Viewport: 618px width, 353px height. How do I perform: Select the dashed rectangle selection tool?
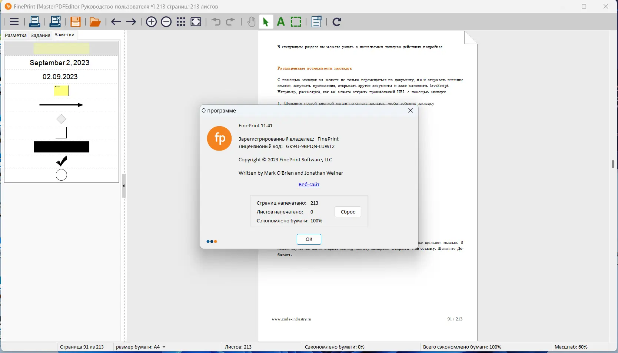coord(296,22)
